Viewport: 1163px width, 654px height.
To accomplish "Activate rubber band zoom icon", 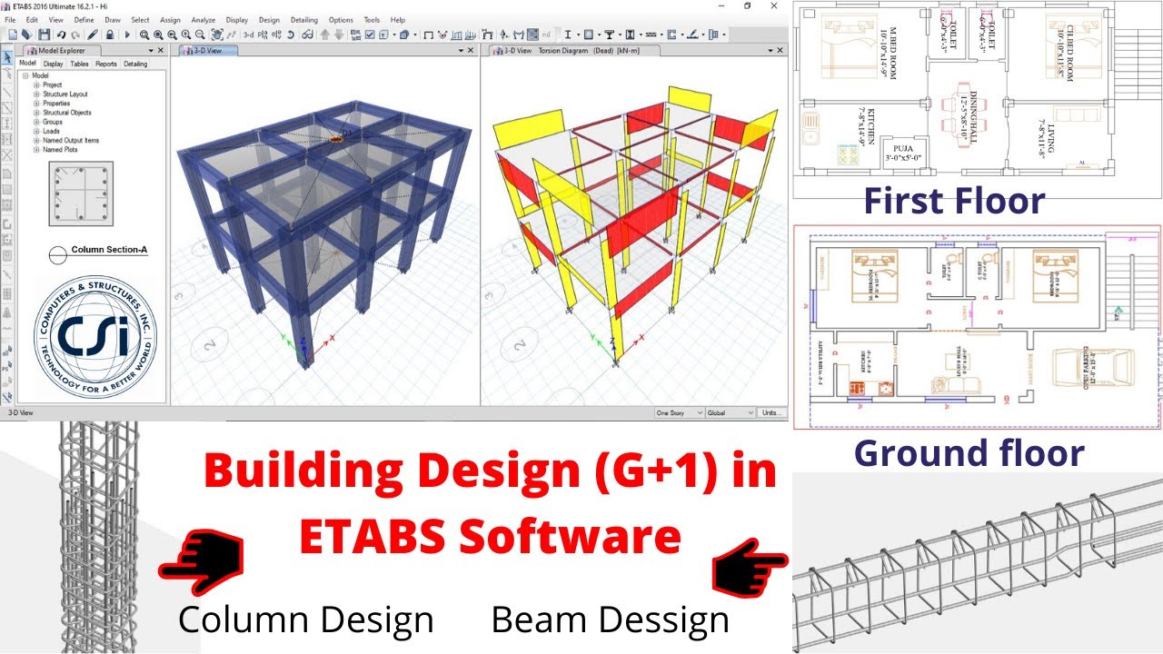I will pyautogui.click(x=144, y=35).
